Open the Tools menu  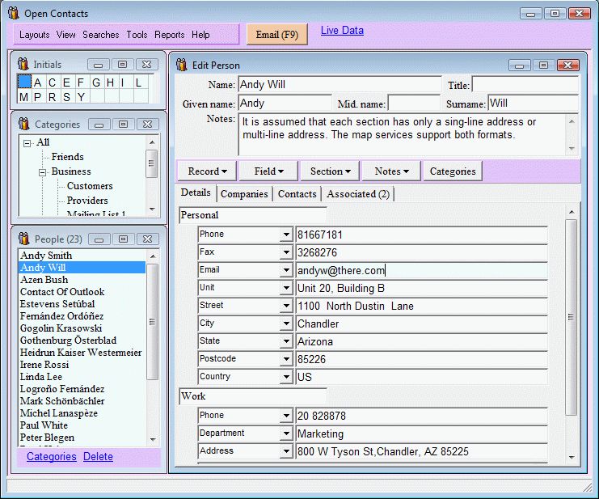137,35
